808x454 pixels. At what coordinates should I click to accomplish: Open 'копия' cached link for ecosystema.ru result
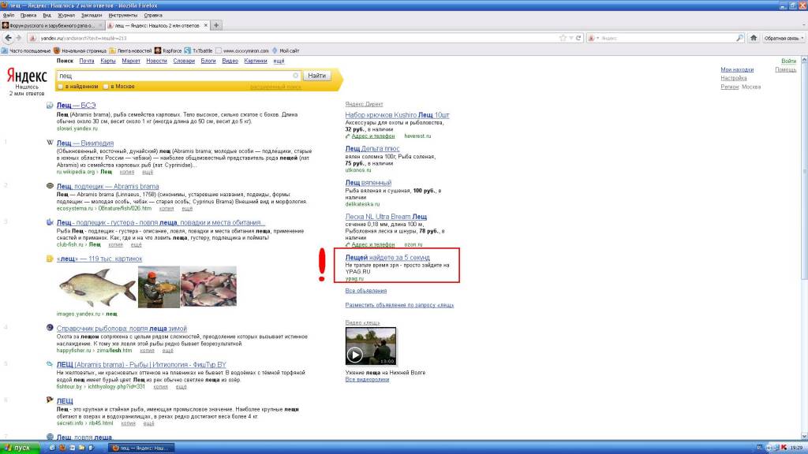(x=166, y=208)
